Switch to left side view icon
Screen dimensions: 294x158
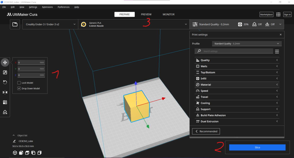(x=33, y=153)
